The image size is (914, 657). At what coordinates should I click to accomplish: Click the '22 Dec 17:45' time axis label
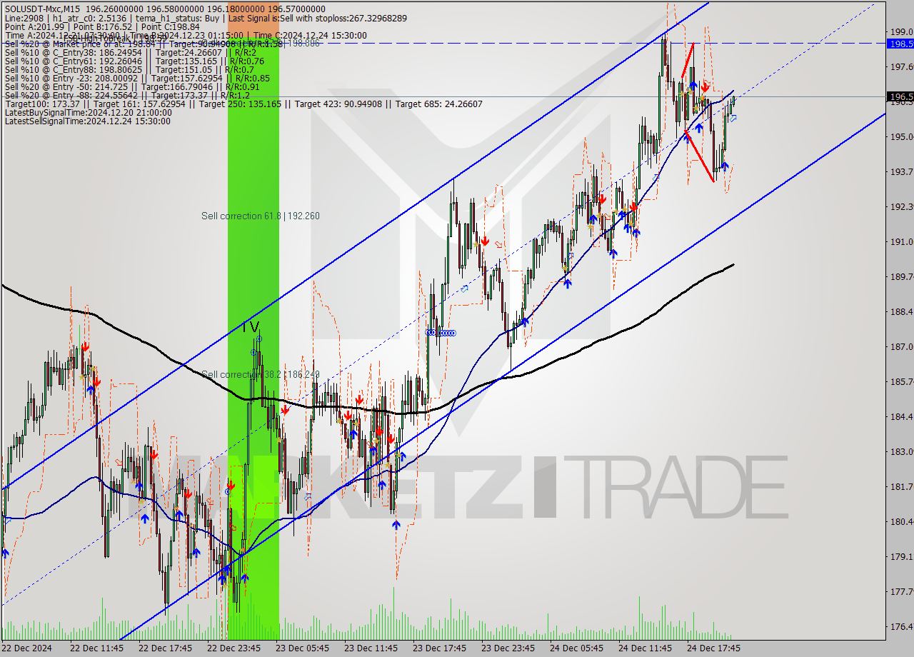165,648
